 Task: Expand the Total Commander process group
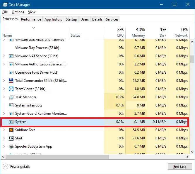(x=4, y=81)
